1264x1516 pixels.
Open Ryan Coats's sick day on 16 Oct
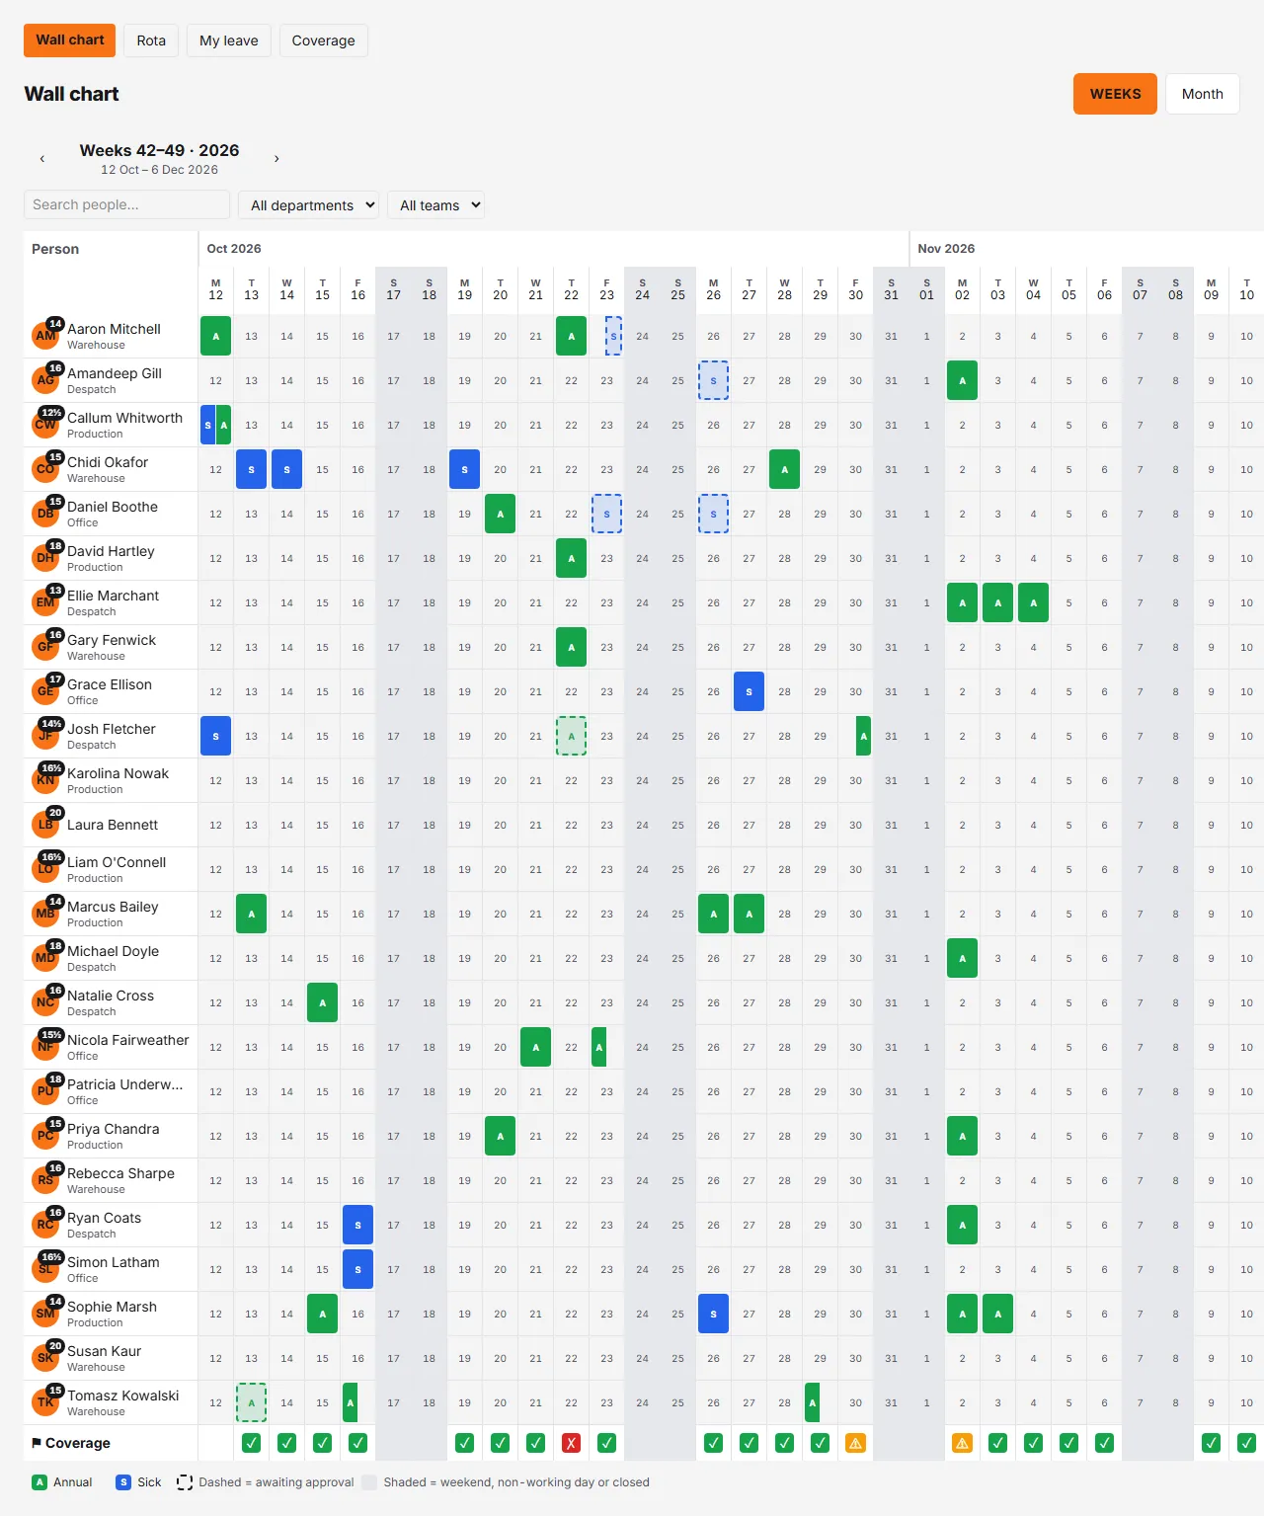357,1225
